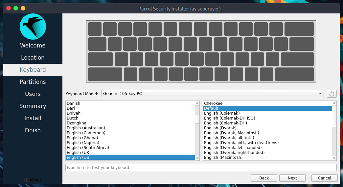Expand the Keyboard Model dropdown
The height and width of the screenshot is (187, 343).
(212, 94)
